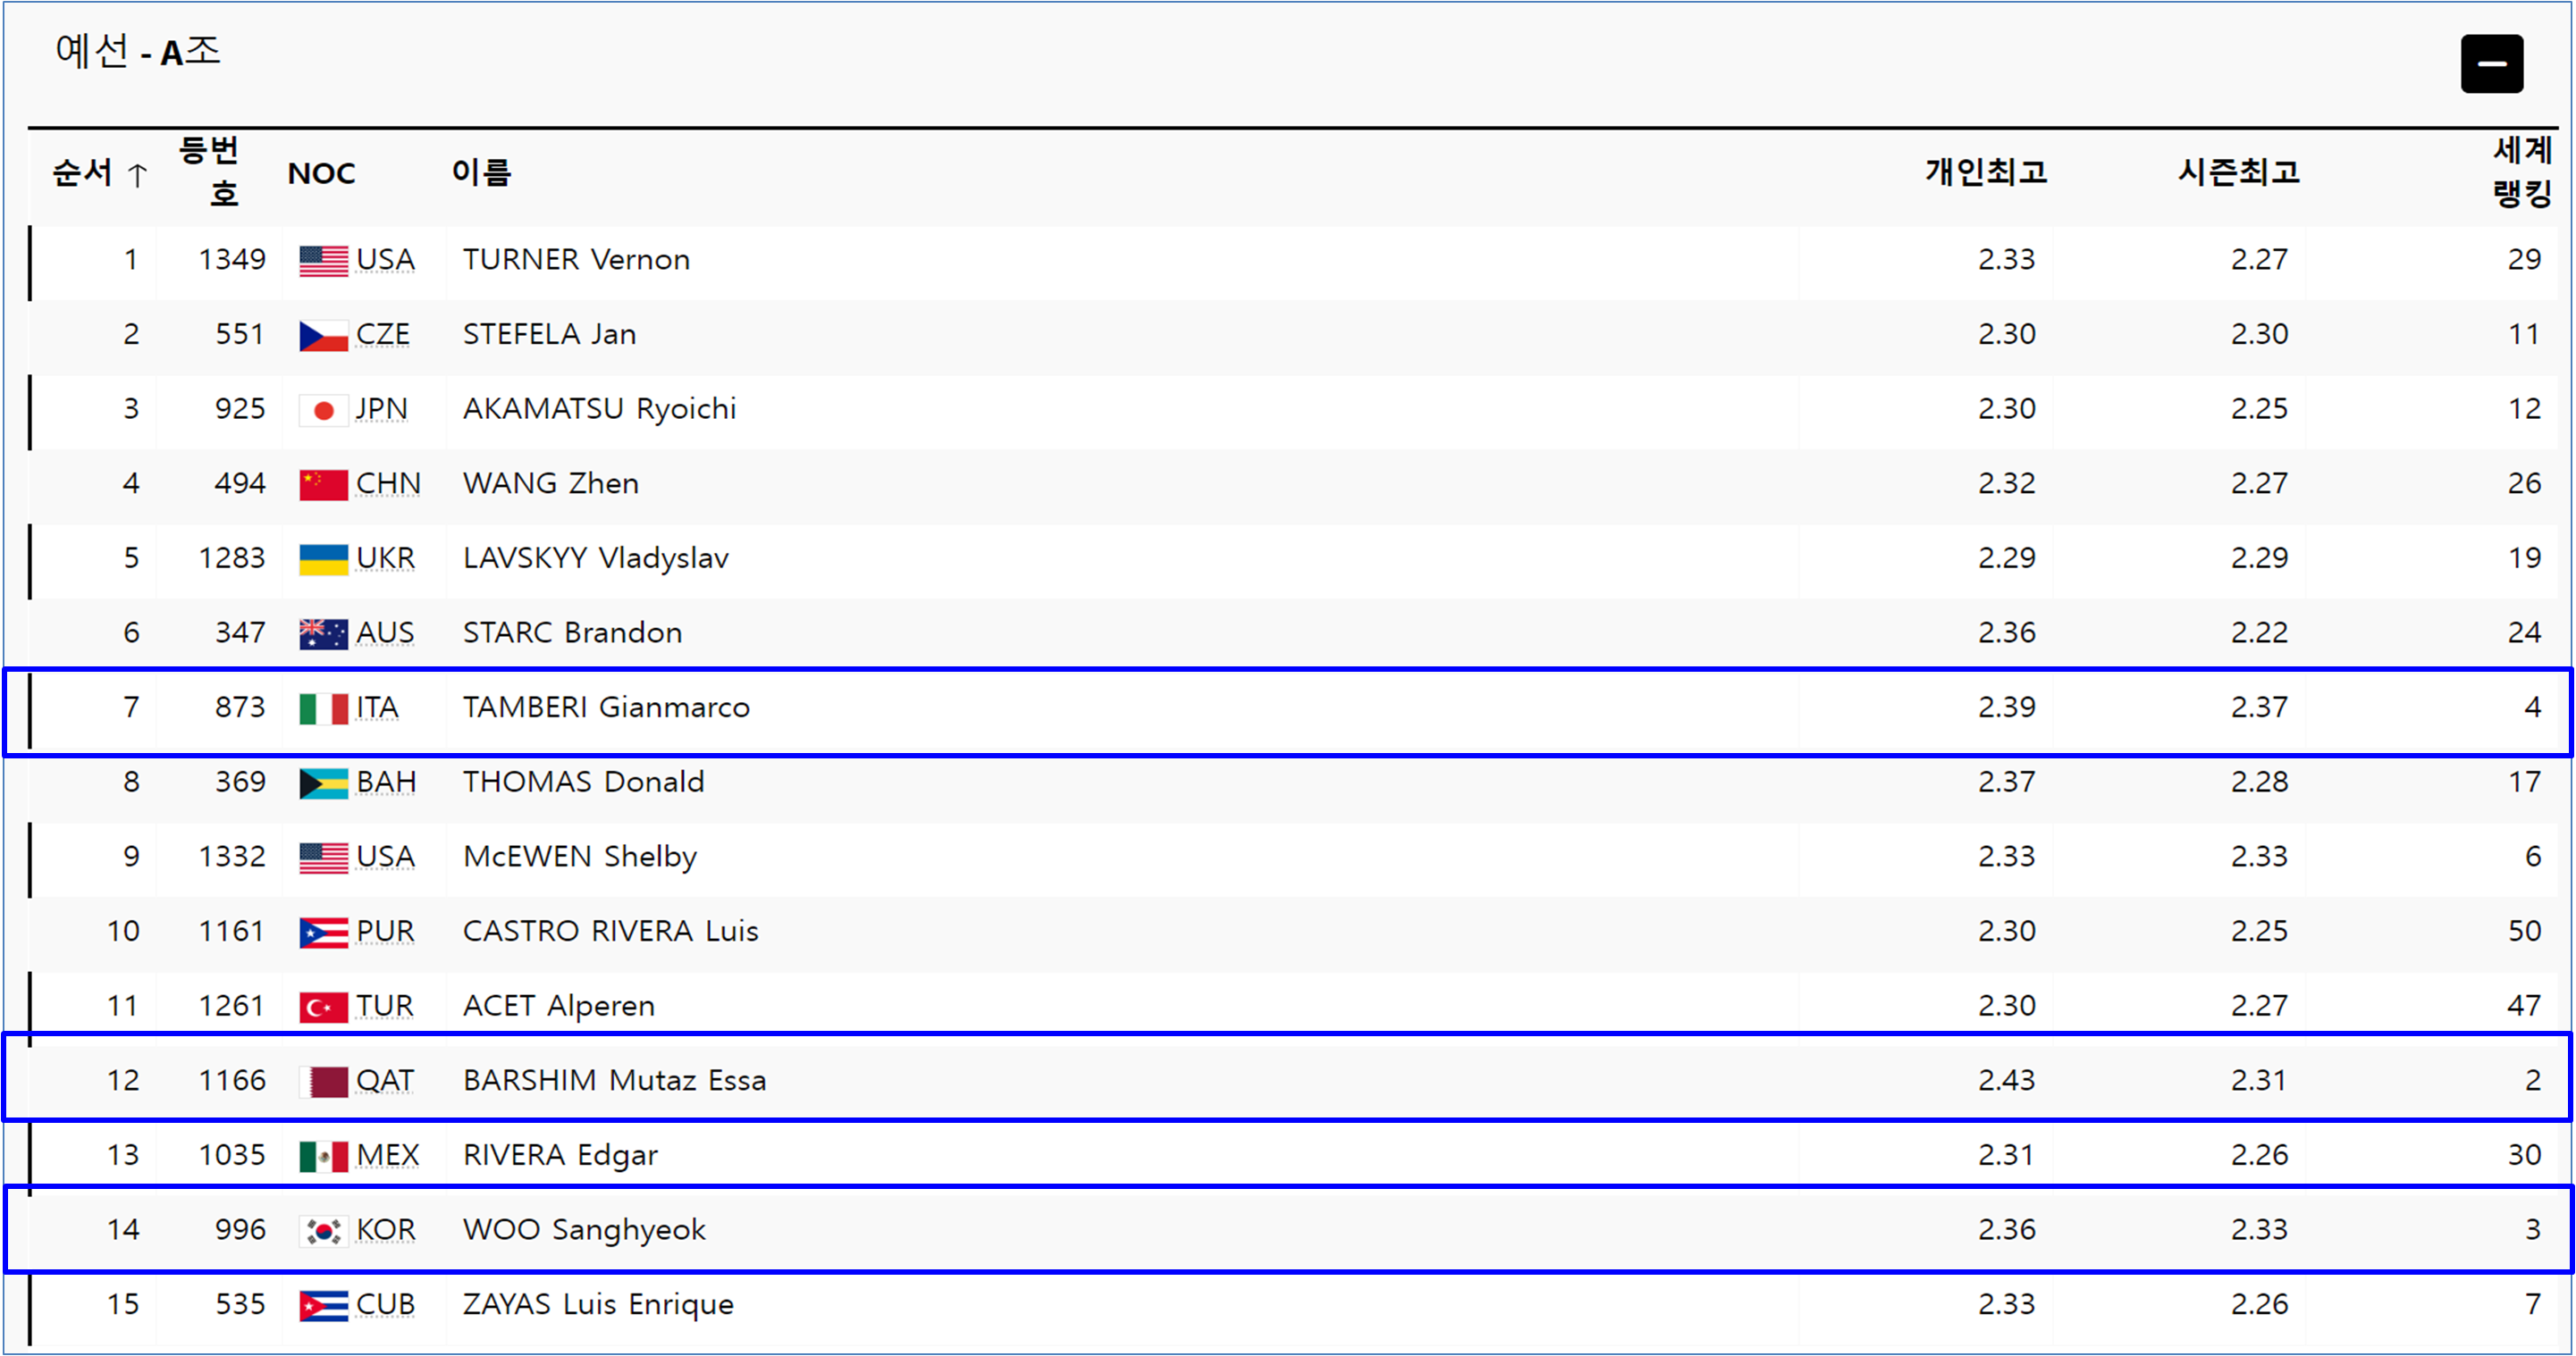Select athlete name THOMAS Donald
Image resolution: width=2576 pixels, height=1356 pixels.
583,783
